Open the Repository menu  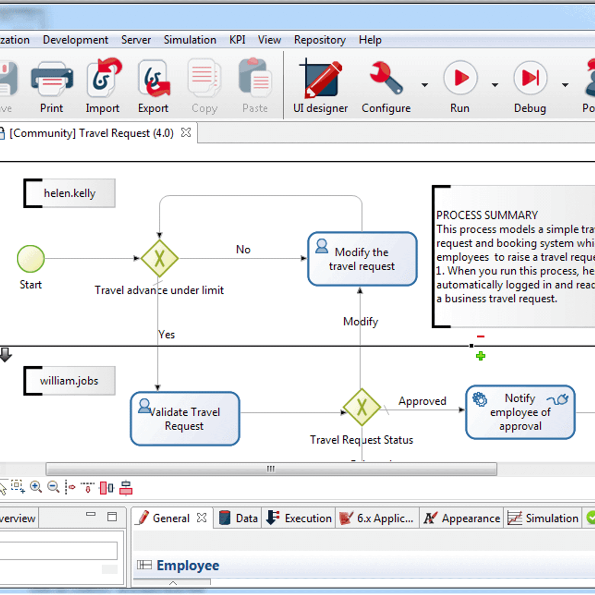point(320,40)
